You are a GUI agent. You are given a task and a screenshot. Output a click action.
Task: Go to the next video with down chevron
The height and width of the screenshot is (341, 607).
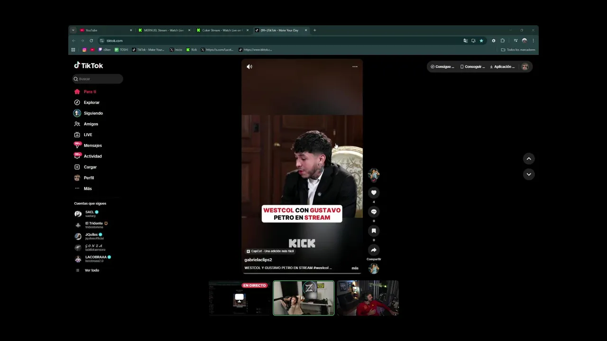(529, 174)
